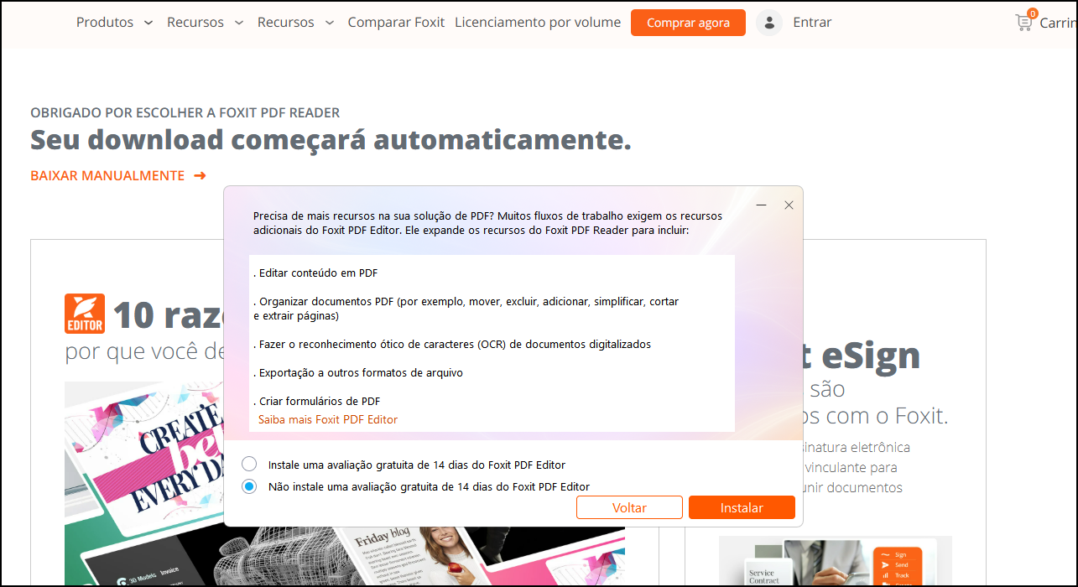This screenshot has height=587, width=1078.
Task: Click the user avatar icon beside Entrar
Action: point(768,23)
